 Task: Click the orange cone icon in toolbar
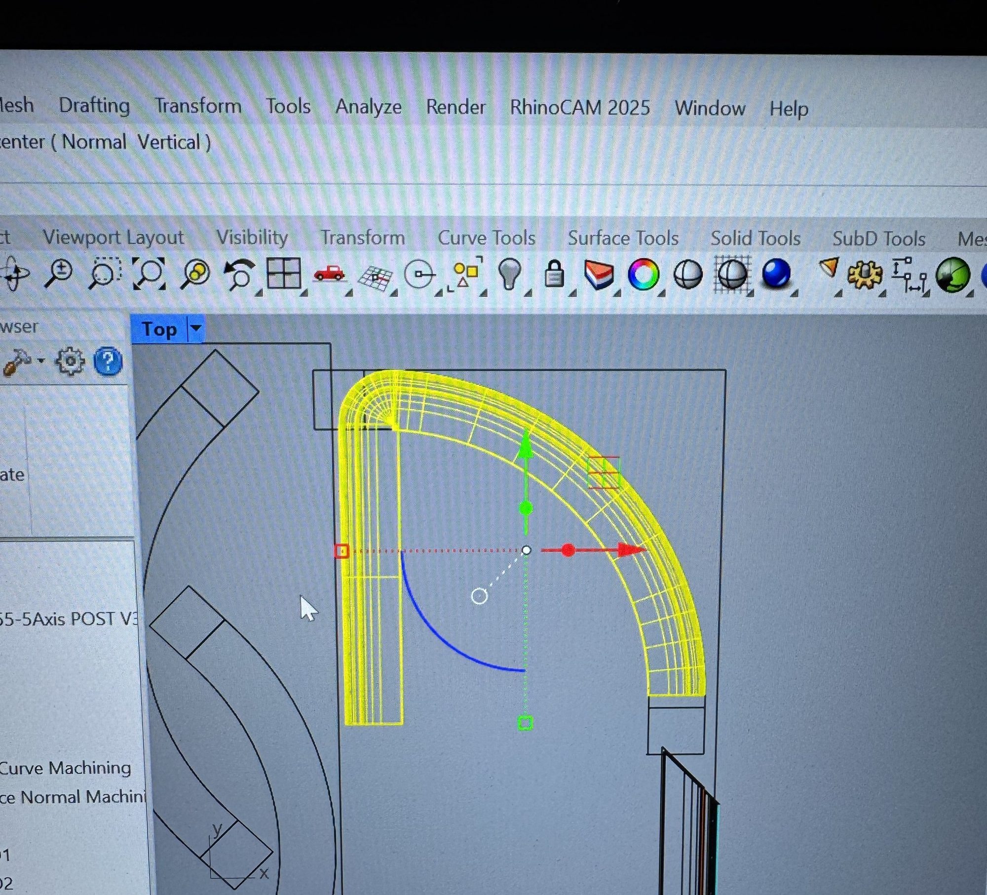pyautogui.click(x=829, y=268)
